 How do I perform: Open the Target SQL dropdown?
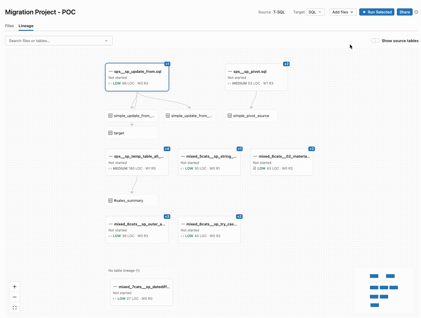click(315, 12)
